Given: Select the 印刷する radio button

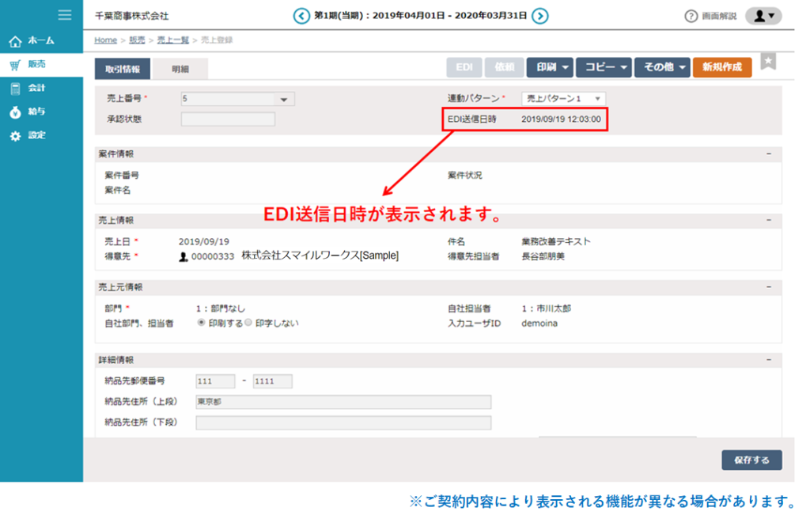Looking at the screenshot, I should (x=202, y=323).
